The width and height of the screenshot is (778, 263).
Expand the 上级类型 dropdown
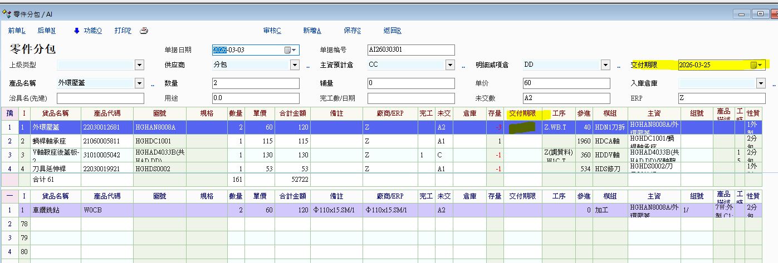coord(139,65)
